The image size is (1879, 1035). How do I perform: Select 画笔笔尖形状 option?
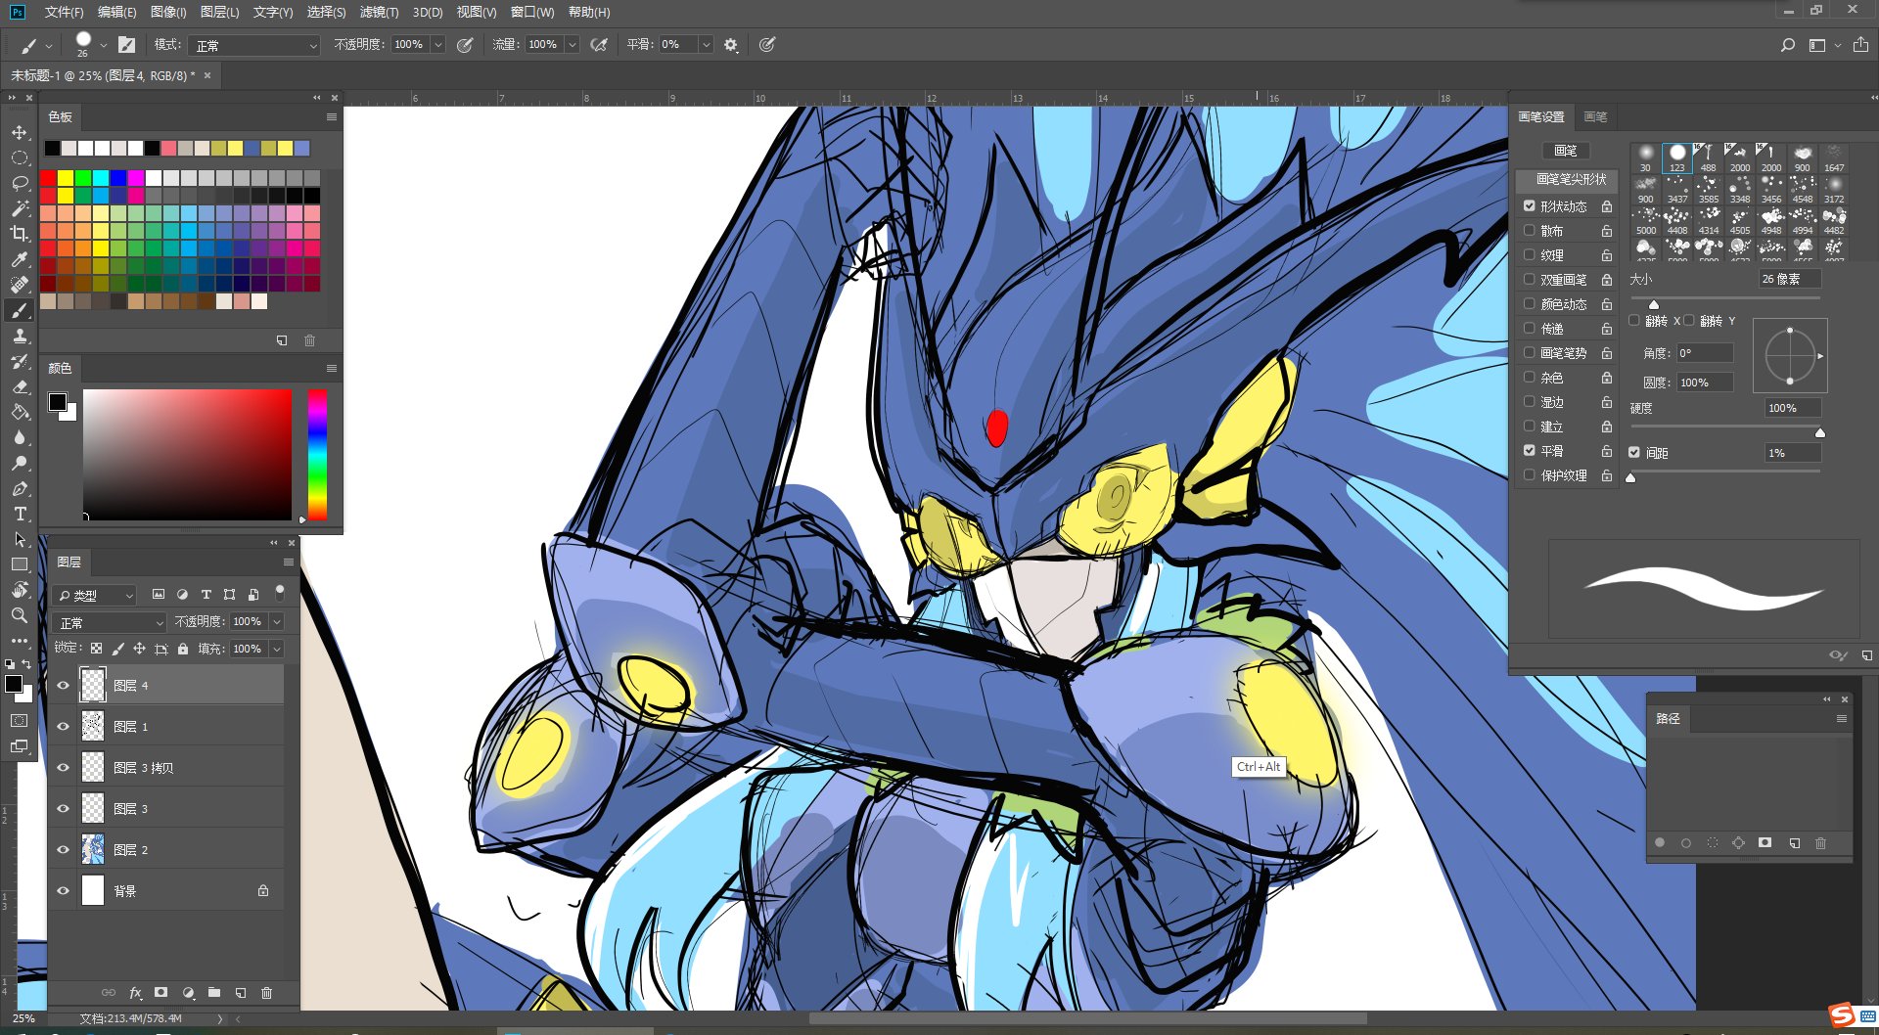pyautogui.click(x=1571, y=179)
